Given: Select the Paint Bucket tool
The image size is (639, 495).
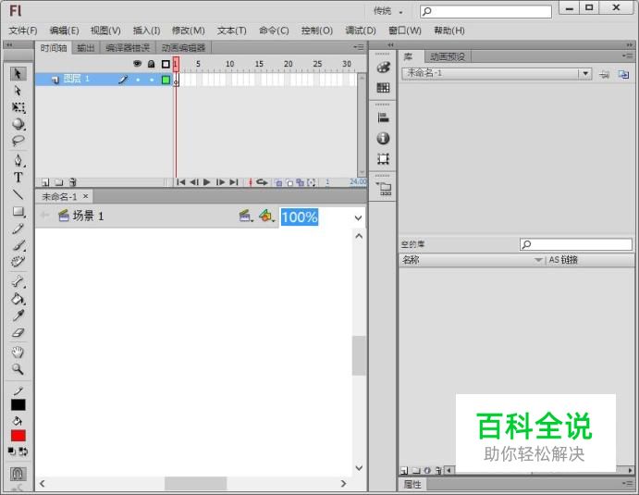Looking at the screenshot, I should (x=18, y=299).
